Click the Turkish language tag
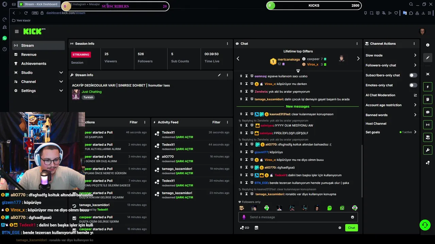Viewport: 435px width, 244px height. click(x=88, y=97)
